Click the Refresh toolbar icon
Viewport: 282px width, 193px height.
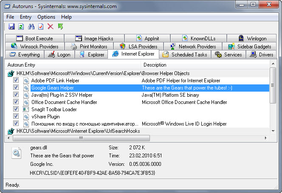tap(21, 27)
